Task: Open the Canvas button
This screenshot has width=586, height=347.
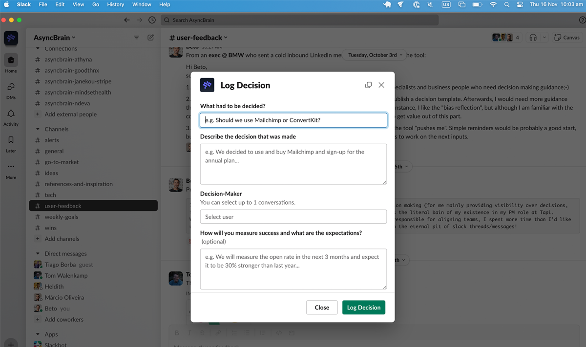Action: [567, 38]
